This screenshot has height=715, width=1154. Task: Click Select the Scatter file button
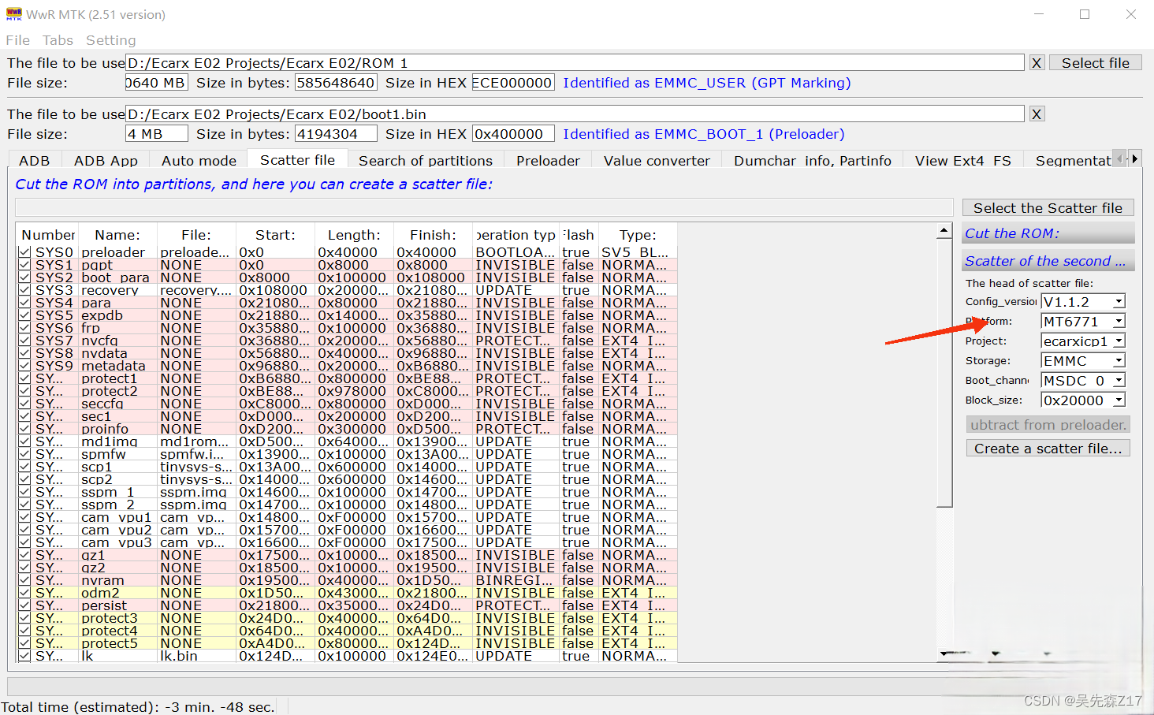coord(1048,207)
